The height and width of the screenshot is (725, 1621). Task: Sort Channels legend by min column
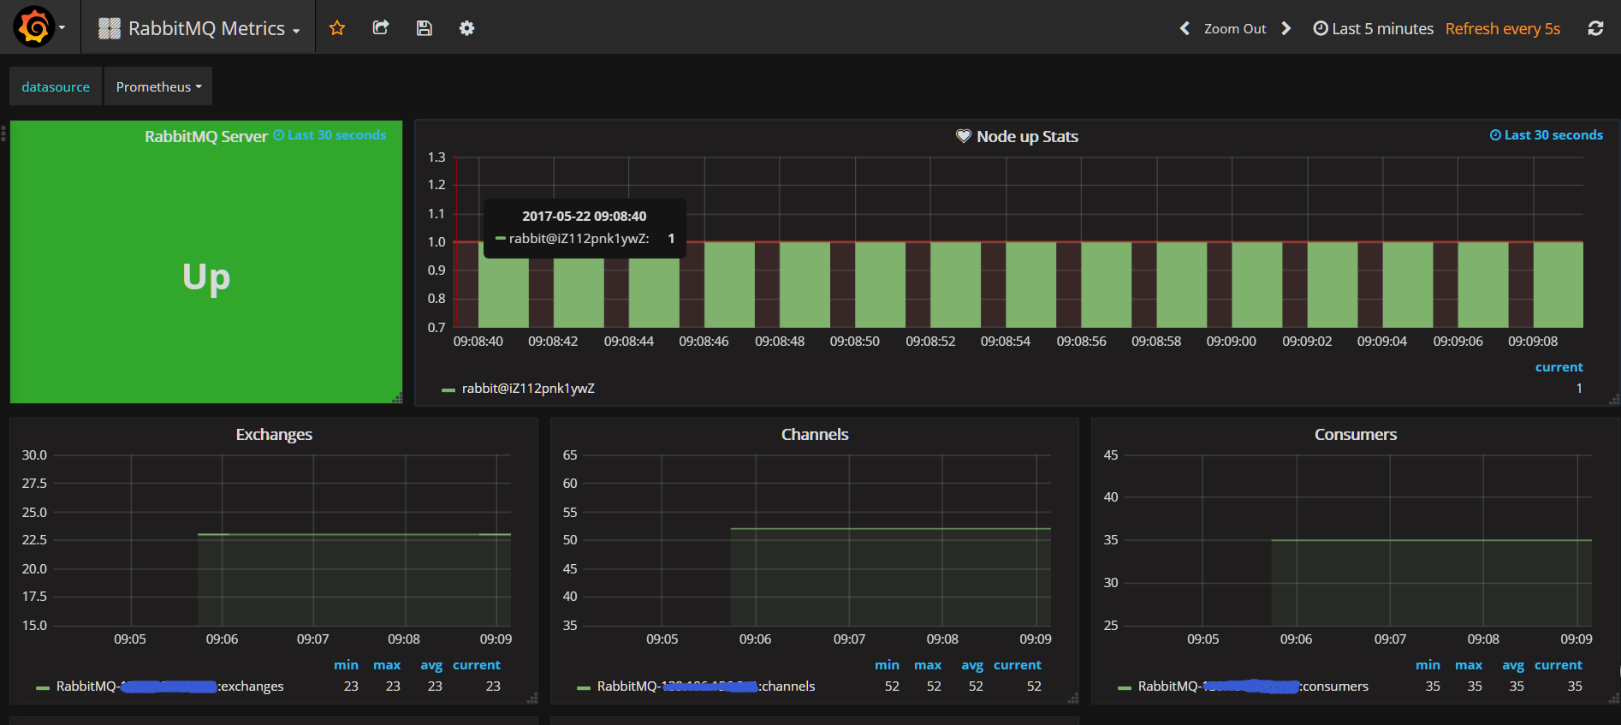tap(887, 665)
